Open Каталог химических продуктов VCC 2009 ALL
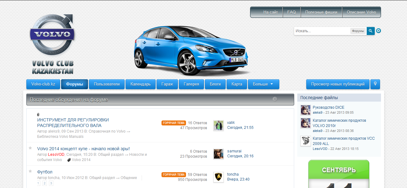The width and height of the screenshot is (407, 188). coord(344,141)
